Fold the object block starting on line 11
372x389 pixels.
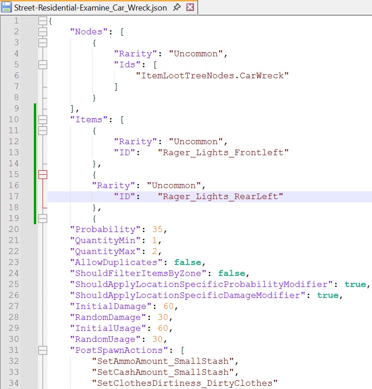(x=43, y=130)
